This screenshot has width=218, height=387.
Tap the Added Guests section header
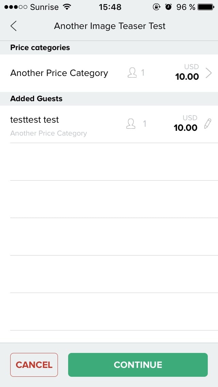36,98
